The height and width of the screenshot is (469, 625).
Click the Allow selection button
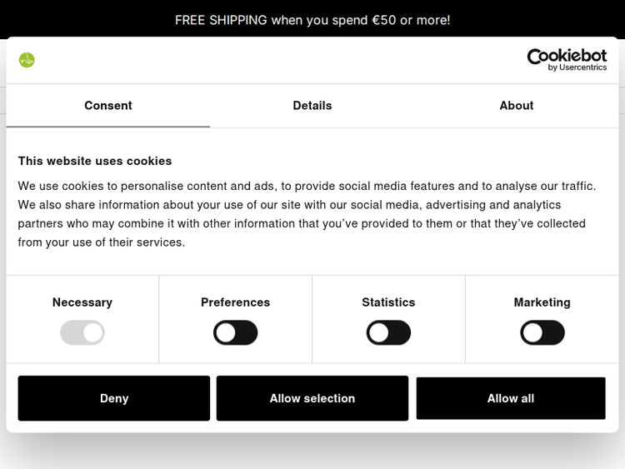pos(312,398)
